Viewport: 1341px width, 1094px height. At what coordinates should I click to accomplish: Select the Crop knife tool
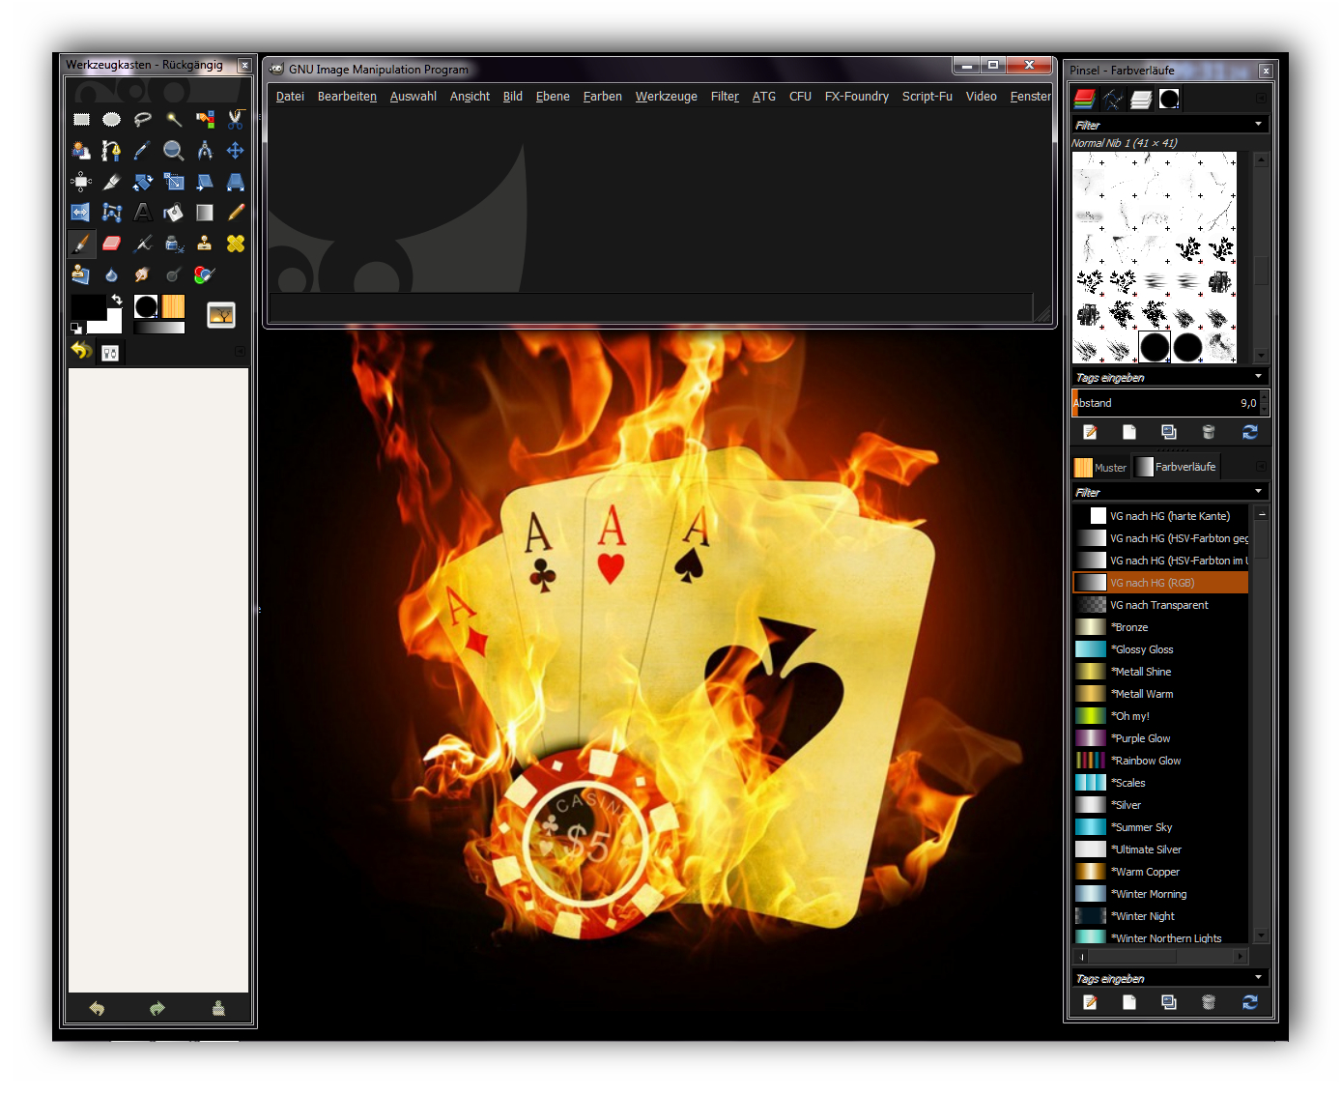pos(112,182)
